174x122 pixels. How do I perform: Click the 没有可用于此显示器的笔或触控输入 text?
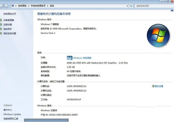[84, 76]
